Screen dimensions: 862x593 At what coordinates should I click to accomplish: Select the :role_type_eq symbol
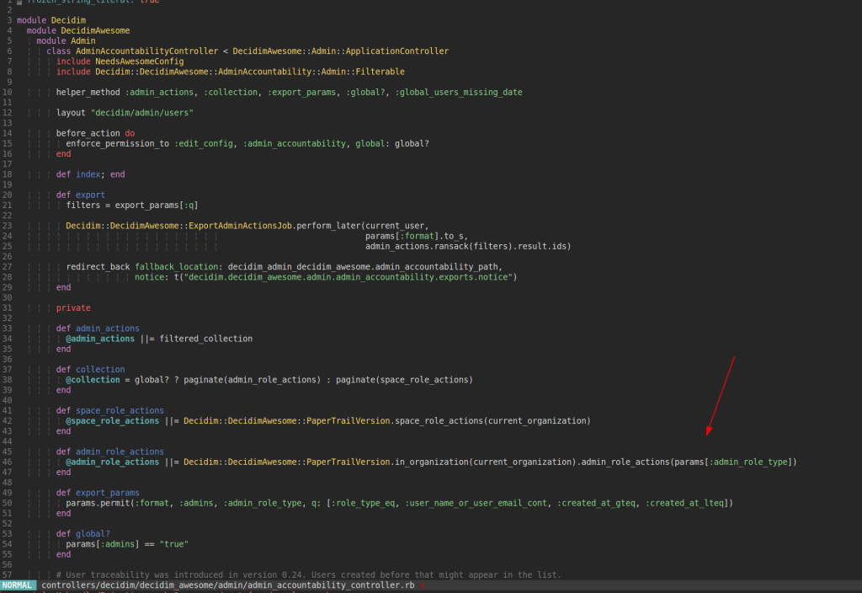click(x=363, y=504)
